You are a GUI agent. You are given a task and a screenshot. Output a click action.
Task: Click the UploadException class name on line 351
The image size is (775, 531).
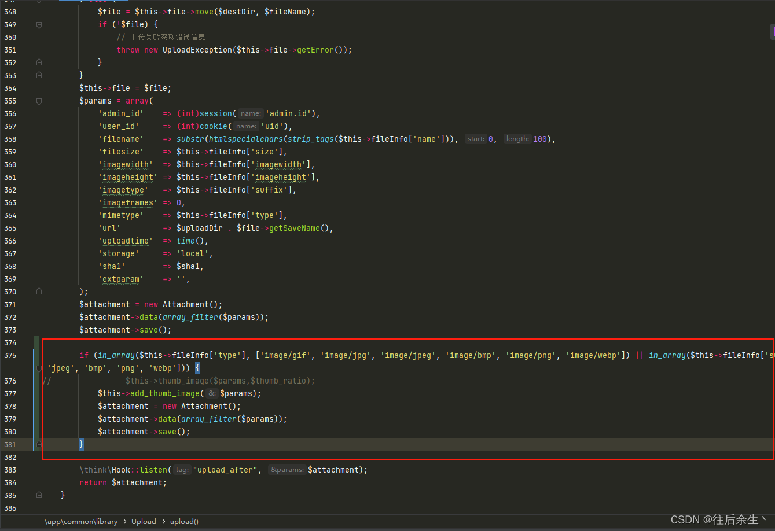coord(197,50)
